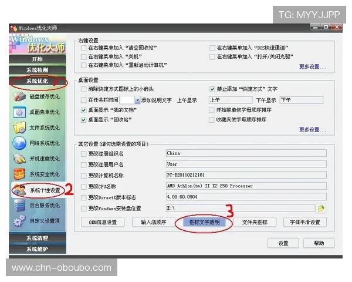Uncheck 桌面显示“我的文档” checkbox
Viewport: 352px width, 282px height.
coord(83,110)
